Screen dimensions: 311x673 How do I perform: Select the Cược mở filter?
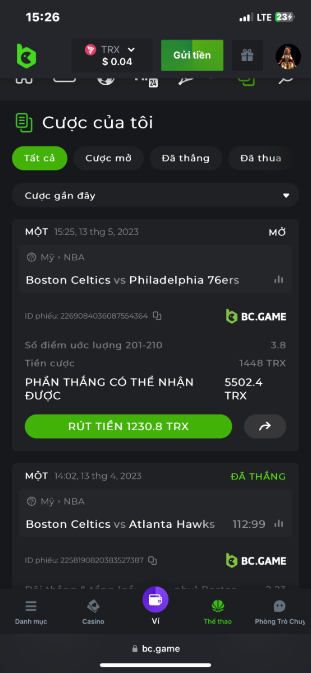pos(108,158)
